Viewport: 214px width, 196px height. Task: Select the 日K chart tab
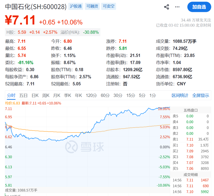point(35,95)
